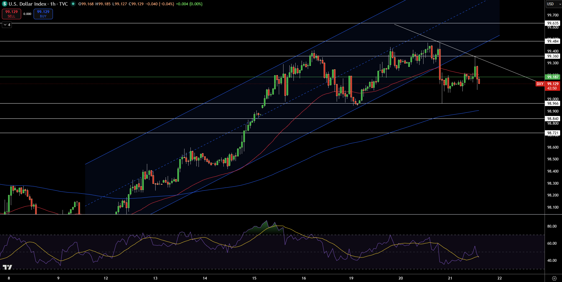Select the 99.484 horizontal line price label
The image size is (562, 282).
pos(553,41)
